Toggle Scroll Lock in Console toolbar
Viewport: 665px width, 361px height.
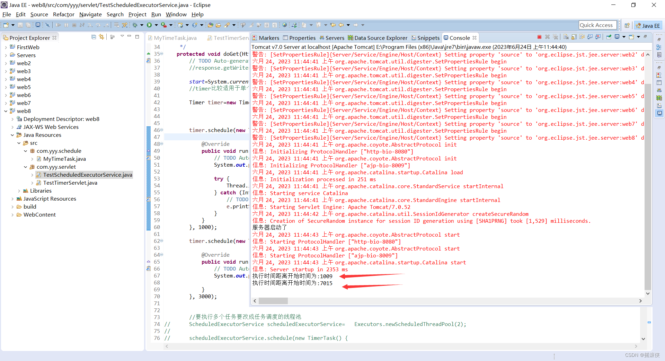coord(574,37)
